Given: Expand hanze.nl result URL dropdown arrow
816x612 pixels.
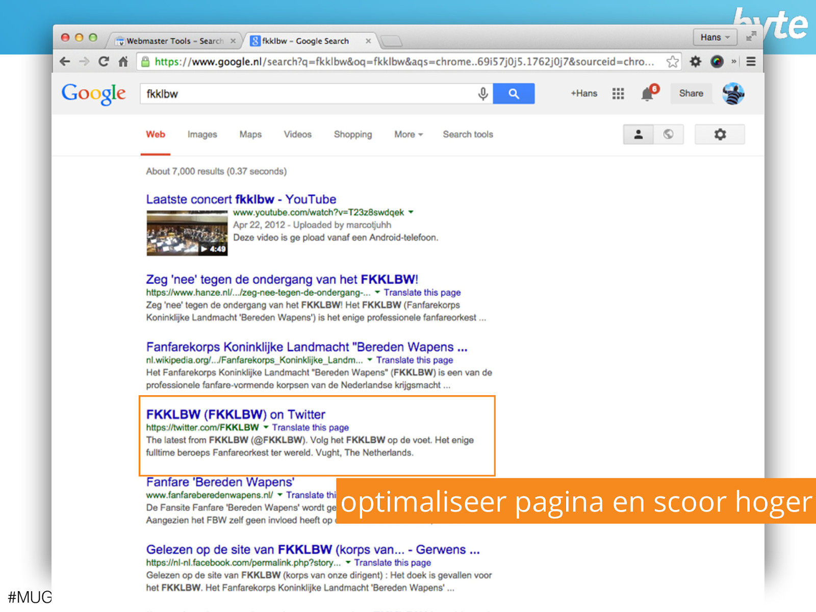Looking at the screenshot, I should [377, 292].
